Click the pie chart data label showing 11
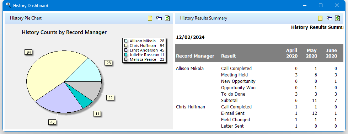Viewport: 348px width, 134px height. [97, 114]
